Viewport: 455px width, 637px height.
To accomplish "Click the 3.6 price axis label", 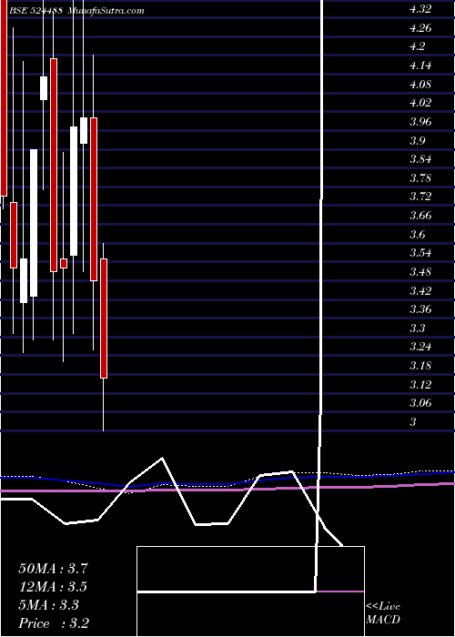I will (x=417, y=235).
